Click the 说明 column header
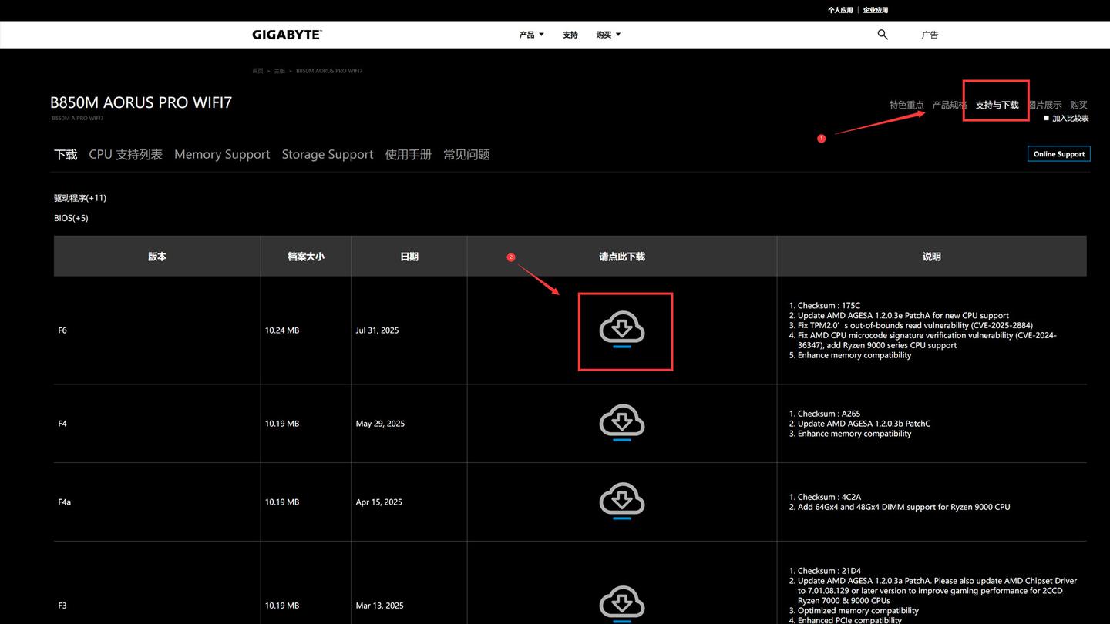The width and height of the screenshot is (1110, 624). coord(932,257)
